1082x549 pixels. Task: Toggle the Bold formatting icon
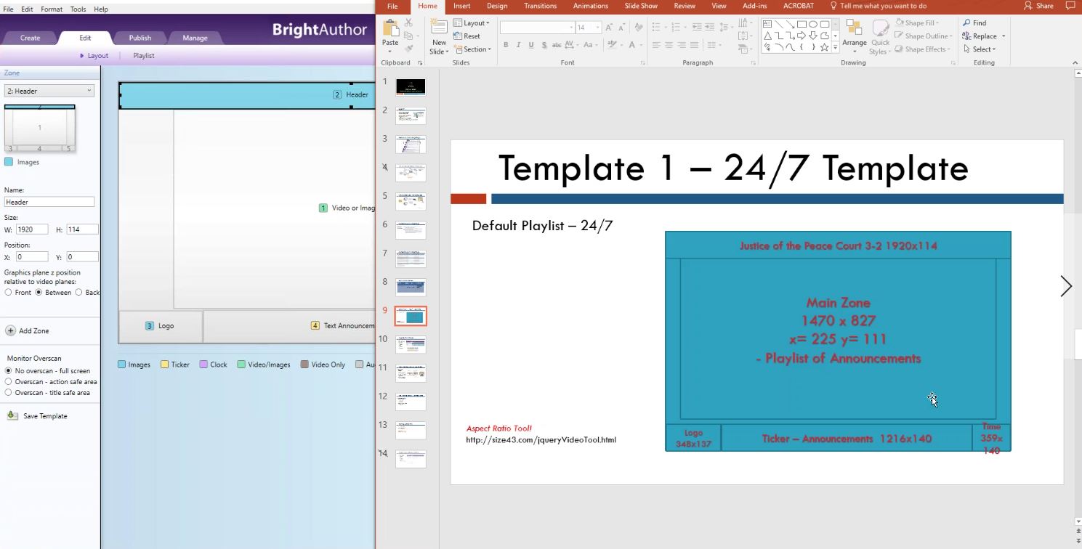[x=506, y=45]
